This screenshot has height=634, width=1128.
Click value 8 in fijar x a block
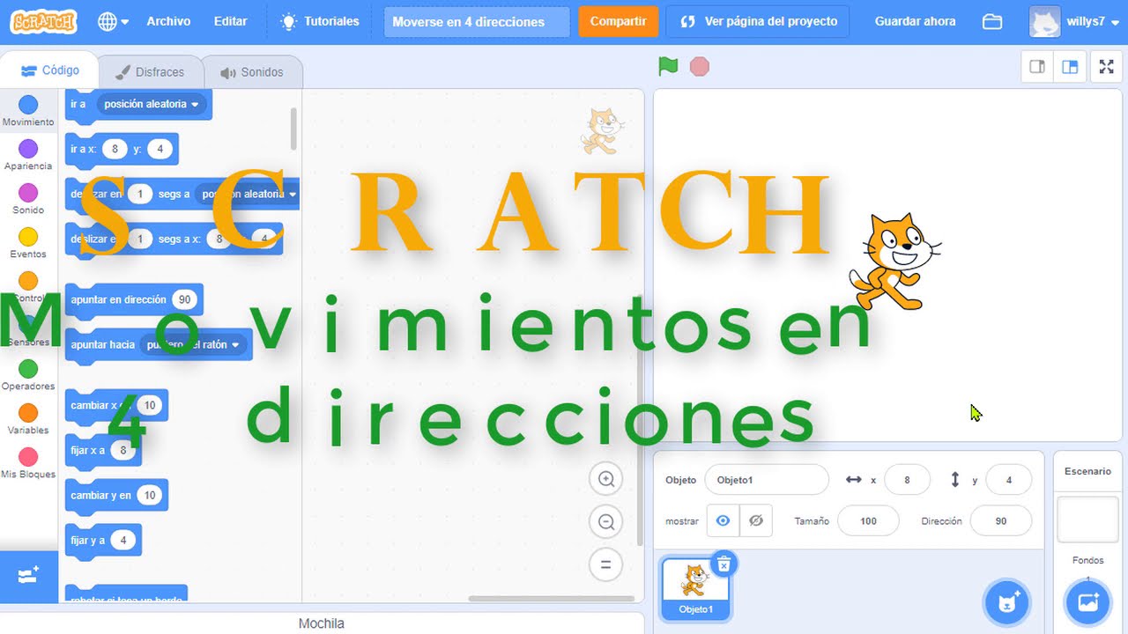(123, 450)
